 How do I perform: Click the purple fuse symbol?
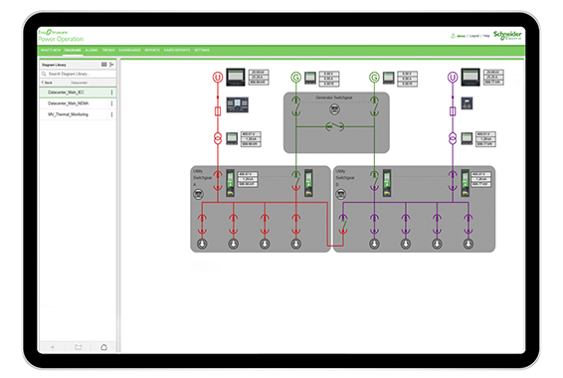(x=453, y=111)
